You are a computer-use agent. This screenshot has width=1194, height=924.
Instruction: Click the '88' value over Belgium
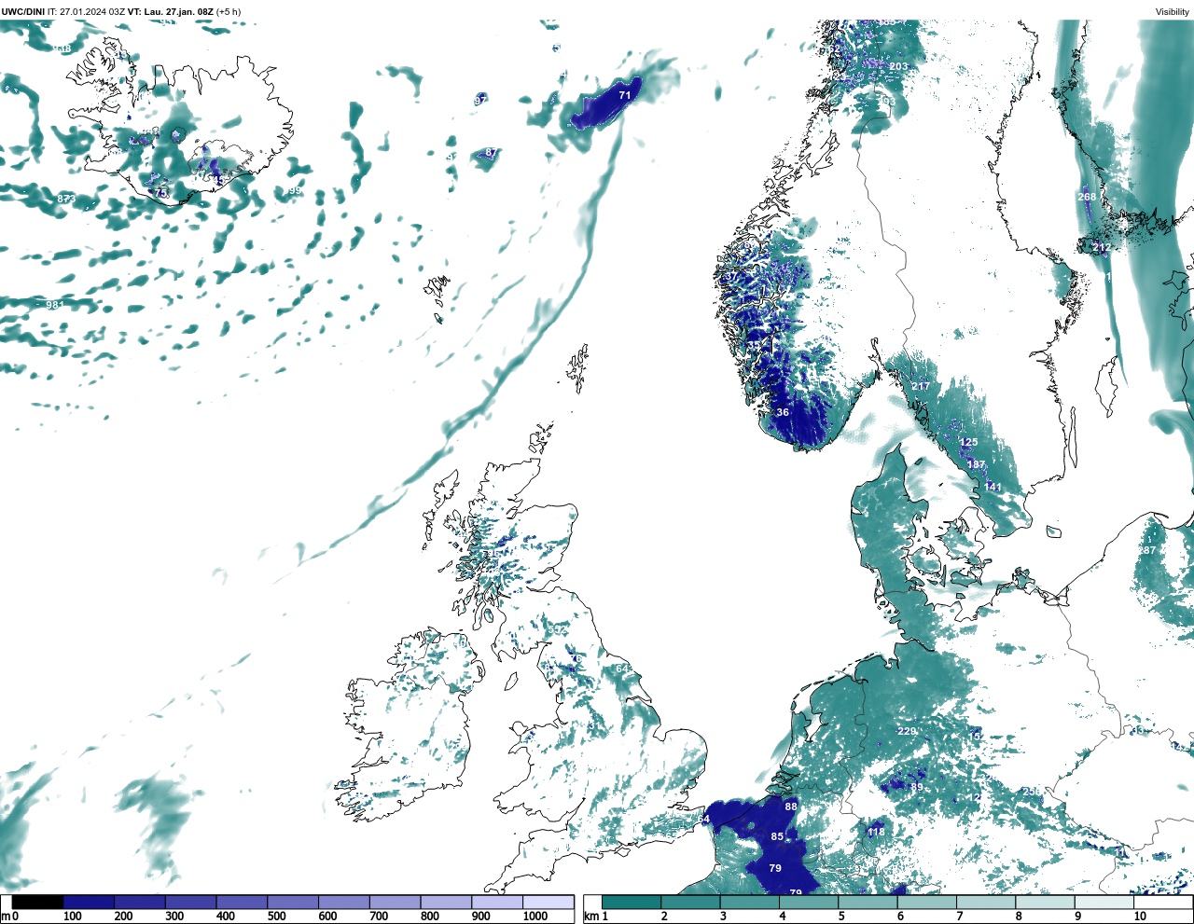(x=791, y=807)
